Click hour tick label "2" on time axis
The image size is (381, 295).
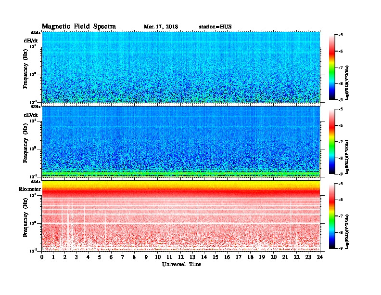65,257
